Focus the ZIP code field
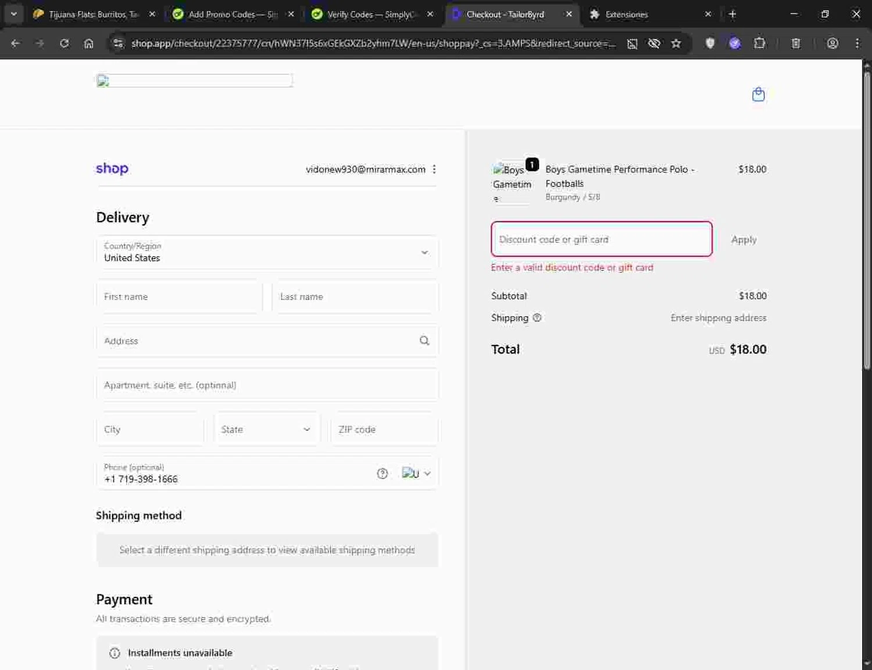This screenshot has height=670, width=872. (384, 429)
